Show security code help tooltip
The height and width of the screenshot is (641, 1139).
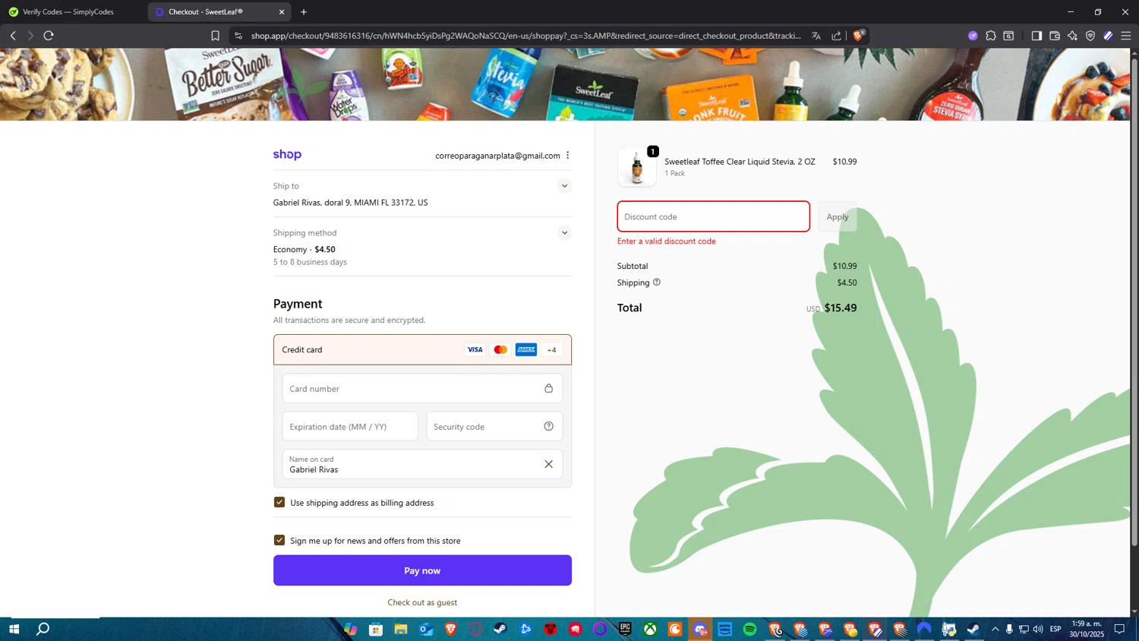tap(548, 426)
